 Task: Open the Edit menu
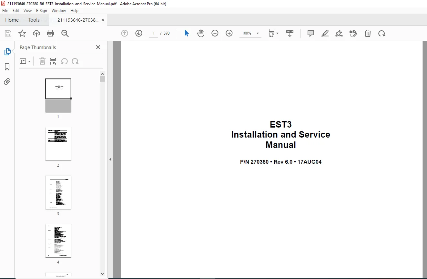16,11
